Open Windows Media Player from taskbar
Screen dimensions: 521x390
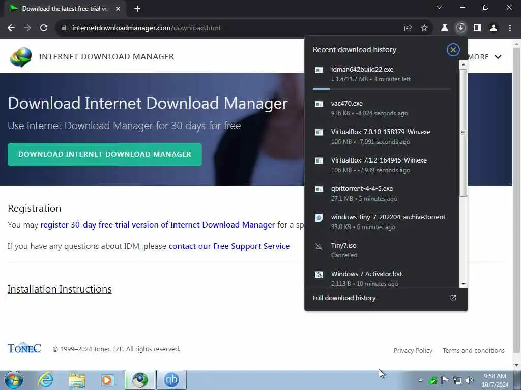click(x=108, y=380)
